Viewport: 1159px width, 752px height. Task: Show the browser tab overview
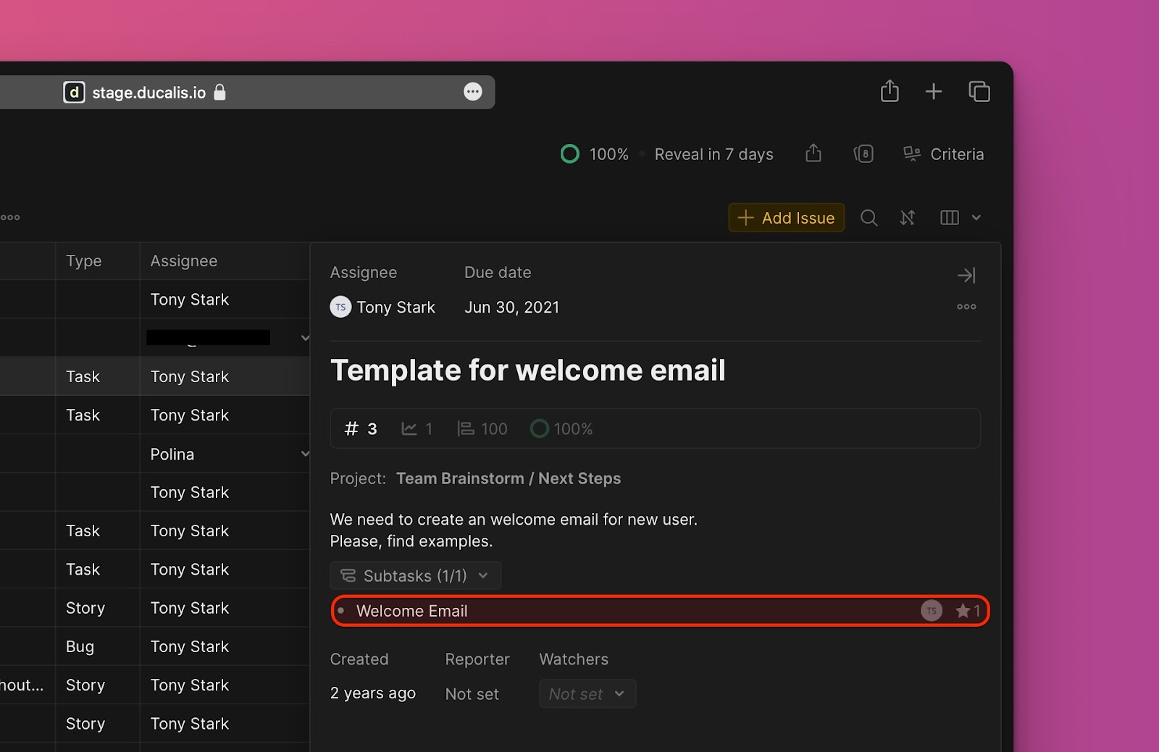click(x=979, y=92)
